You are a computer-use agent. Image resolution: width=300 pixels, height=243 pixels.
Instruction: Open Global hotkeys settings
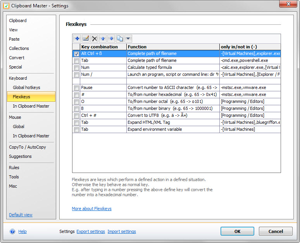[x=26, y=87]
